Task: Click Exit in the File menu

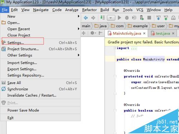Action: coord(40,118)
